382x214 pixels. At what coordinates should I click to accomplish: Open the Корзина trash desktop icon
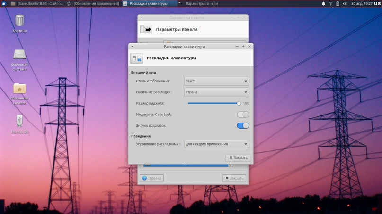click(x=19, y=21)
